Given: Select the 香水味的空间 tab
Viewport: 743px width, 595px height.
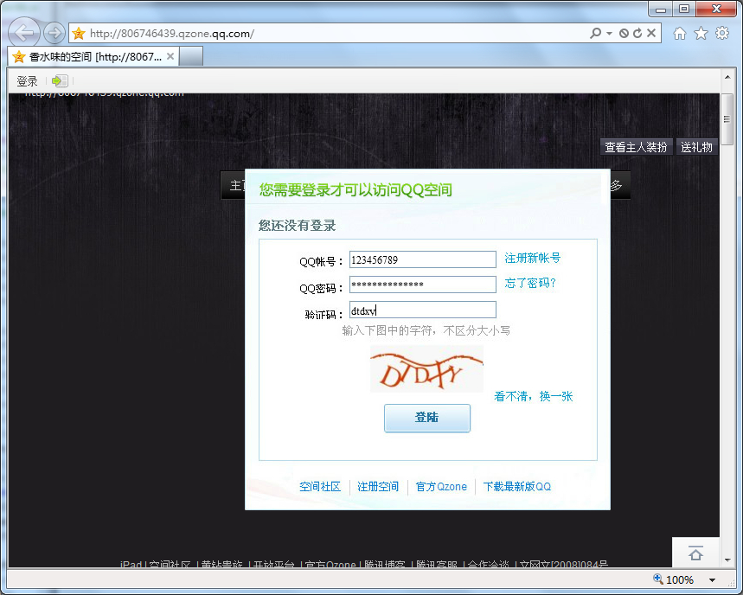Looking at the screenshot, I should pos(93,57).
